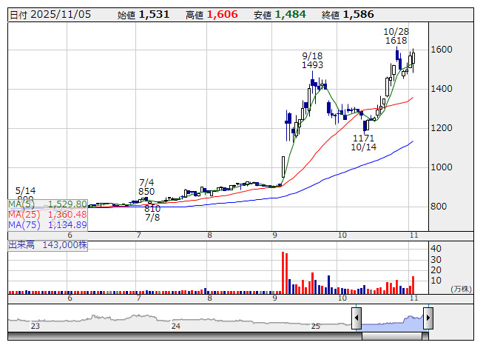Click the 高値 1,606 high value

(x=212, y=15)
